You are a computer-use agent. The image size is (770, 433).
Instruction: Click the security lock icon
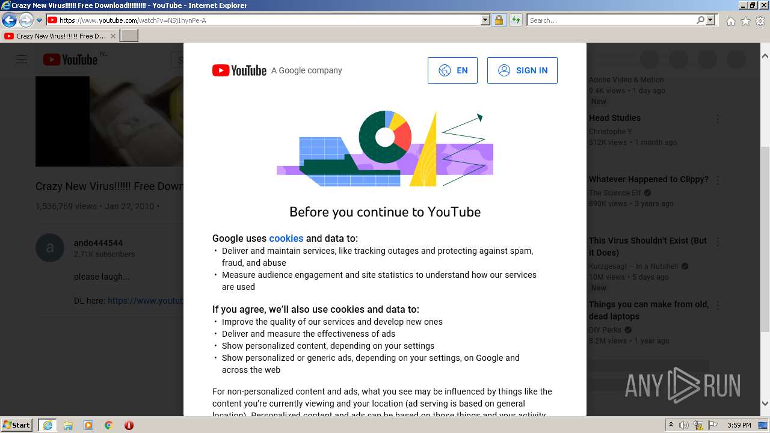[x=499, y=20]
